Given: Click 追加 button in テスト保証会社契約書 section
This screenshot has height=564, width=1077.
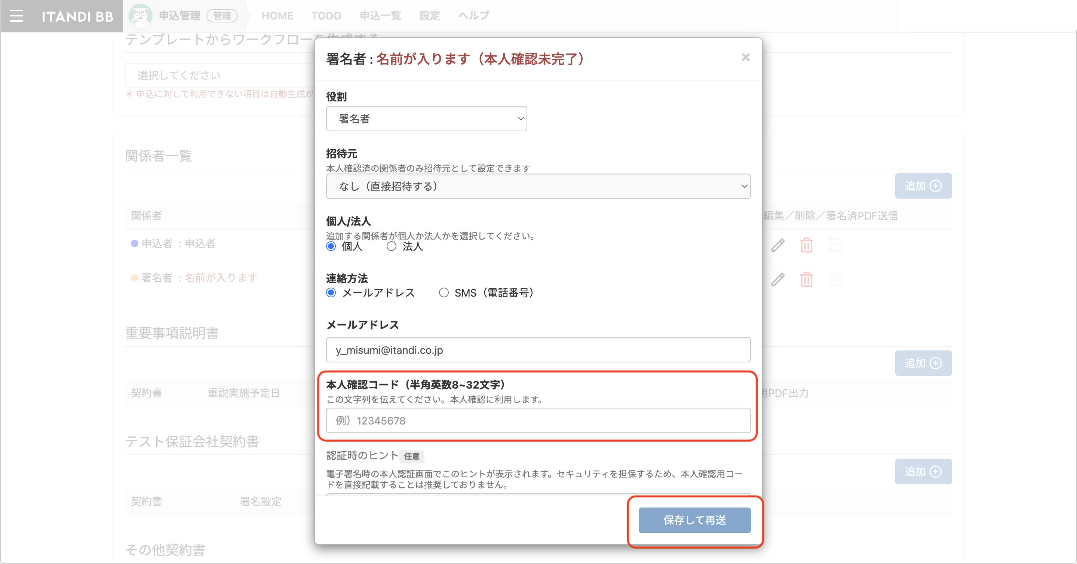Looking at the screenshot, I should 923,472.
